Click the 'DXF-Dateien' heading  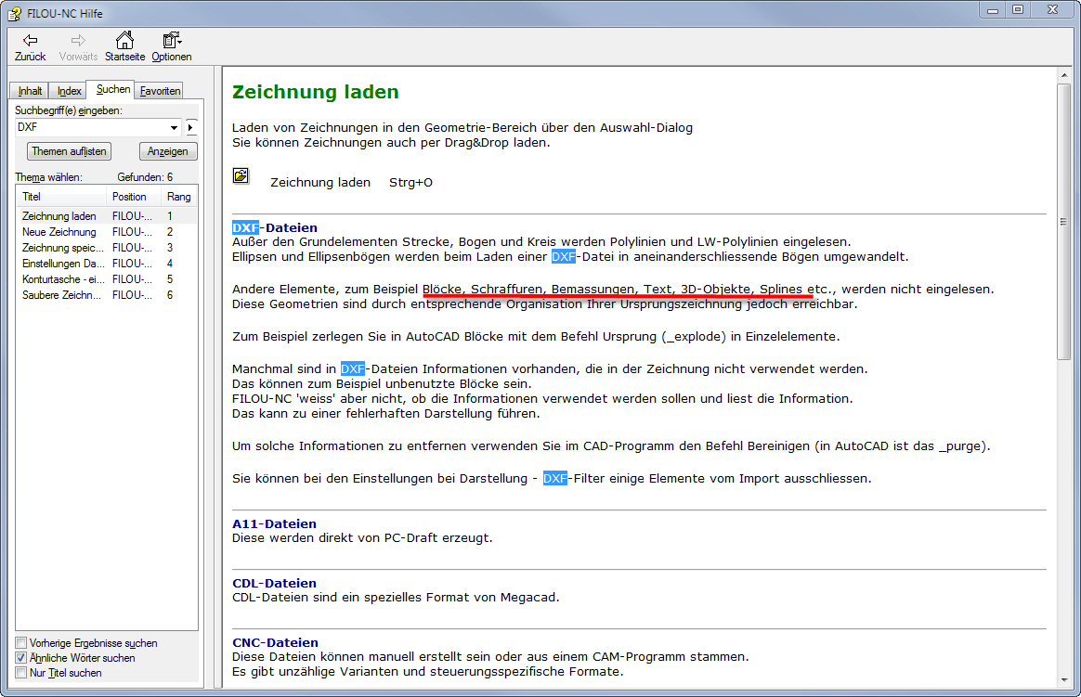[274, 228]
